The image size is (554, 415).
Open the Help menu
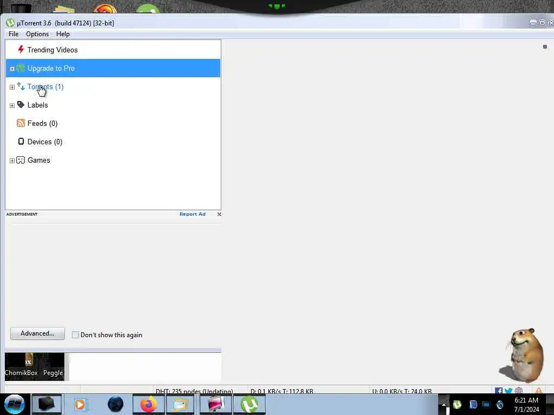[x=63, y=34]
